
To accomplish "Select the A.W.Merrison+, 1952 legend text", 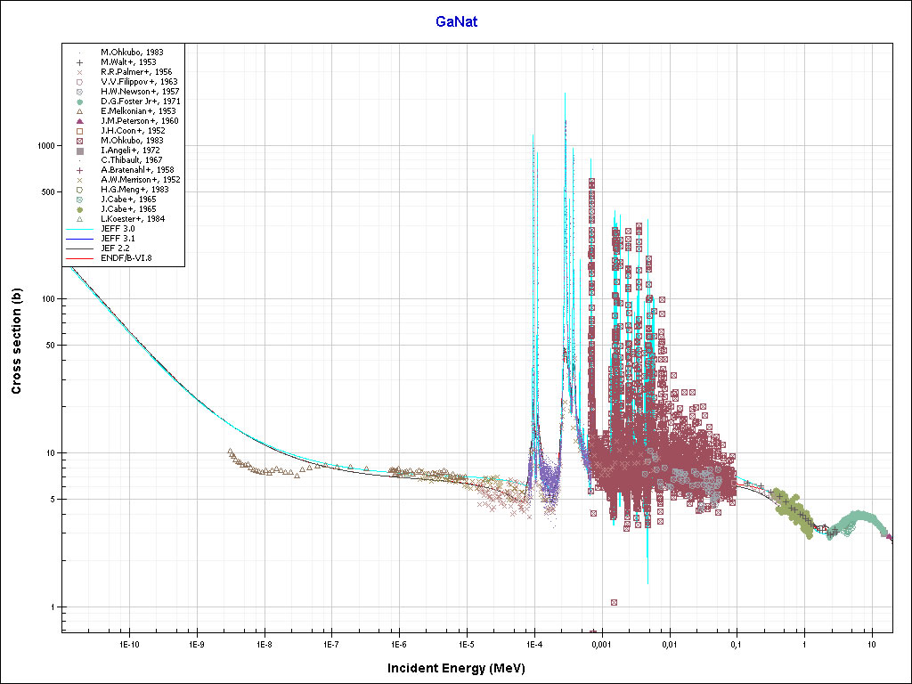I will [x=140, y=180].
